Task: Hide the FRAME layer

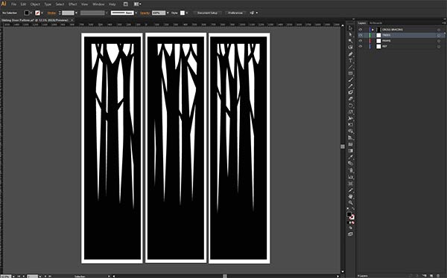Action: click(361, 41)
